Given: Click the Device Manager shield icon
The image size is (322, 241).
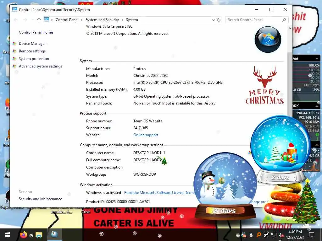Looking at the screenshot, I should (14, 43).
